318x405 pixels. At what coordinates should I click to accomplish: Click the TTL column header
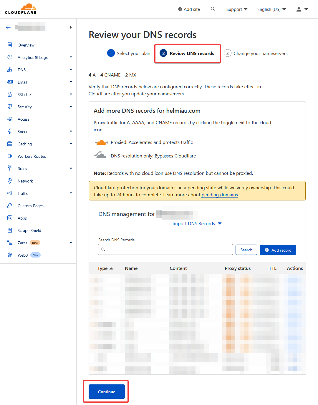click(x=273, y=268)
